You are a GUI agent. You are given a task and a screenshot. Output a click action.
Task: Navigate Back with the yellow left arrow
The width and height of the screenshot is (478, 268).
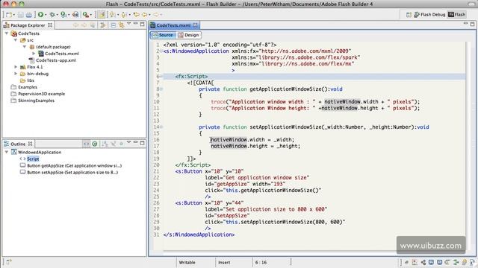(144, 14)
